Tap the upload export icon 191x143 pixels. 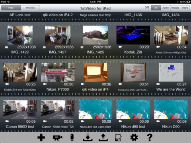tap(103, 137)
